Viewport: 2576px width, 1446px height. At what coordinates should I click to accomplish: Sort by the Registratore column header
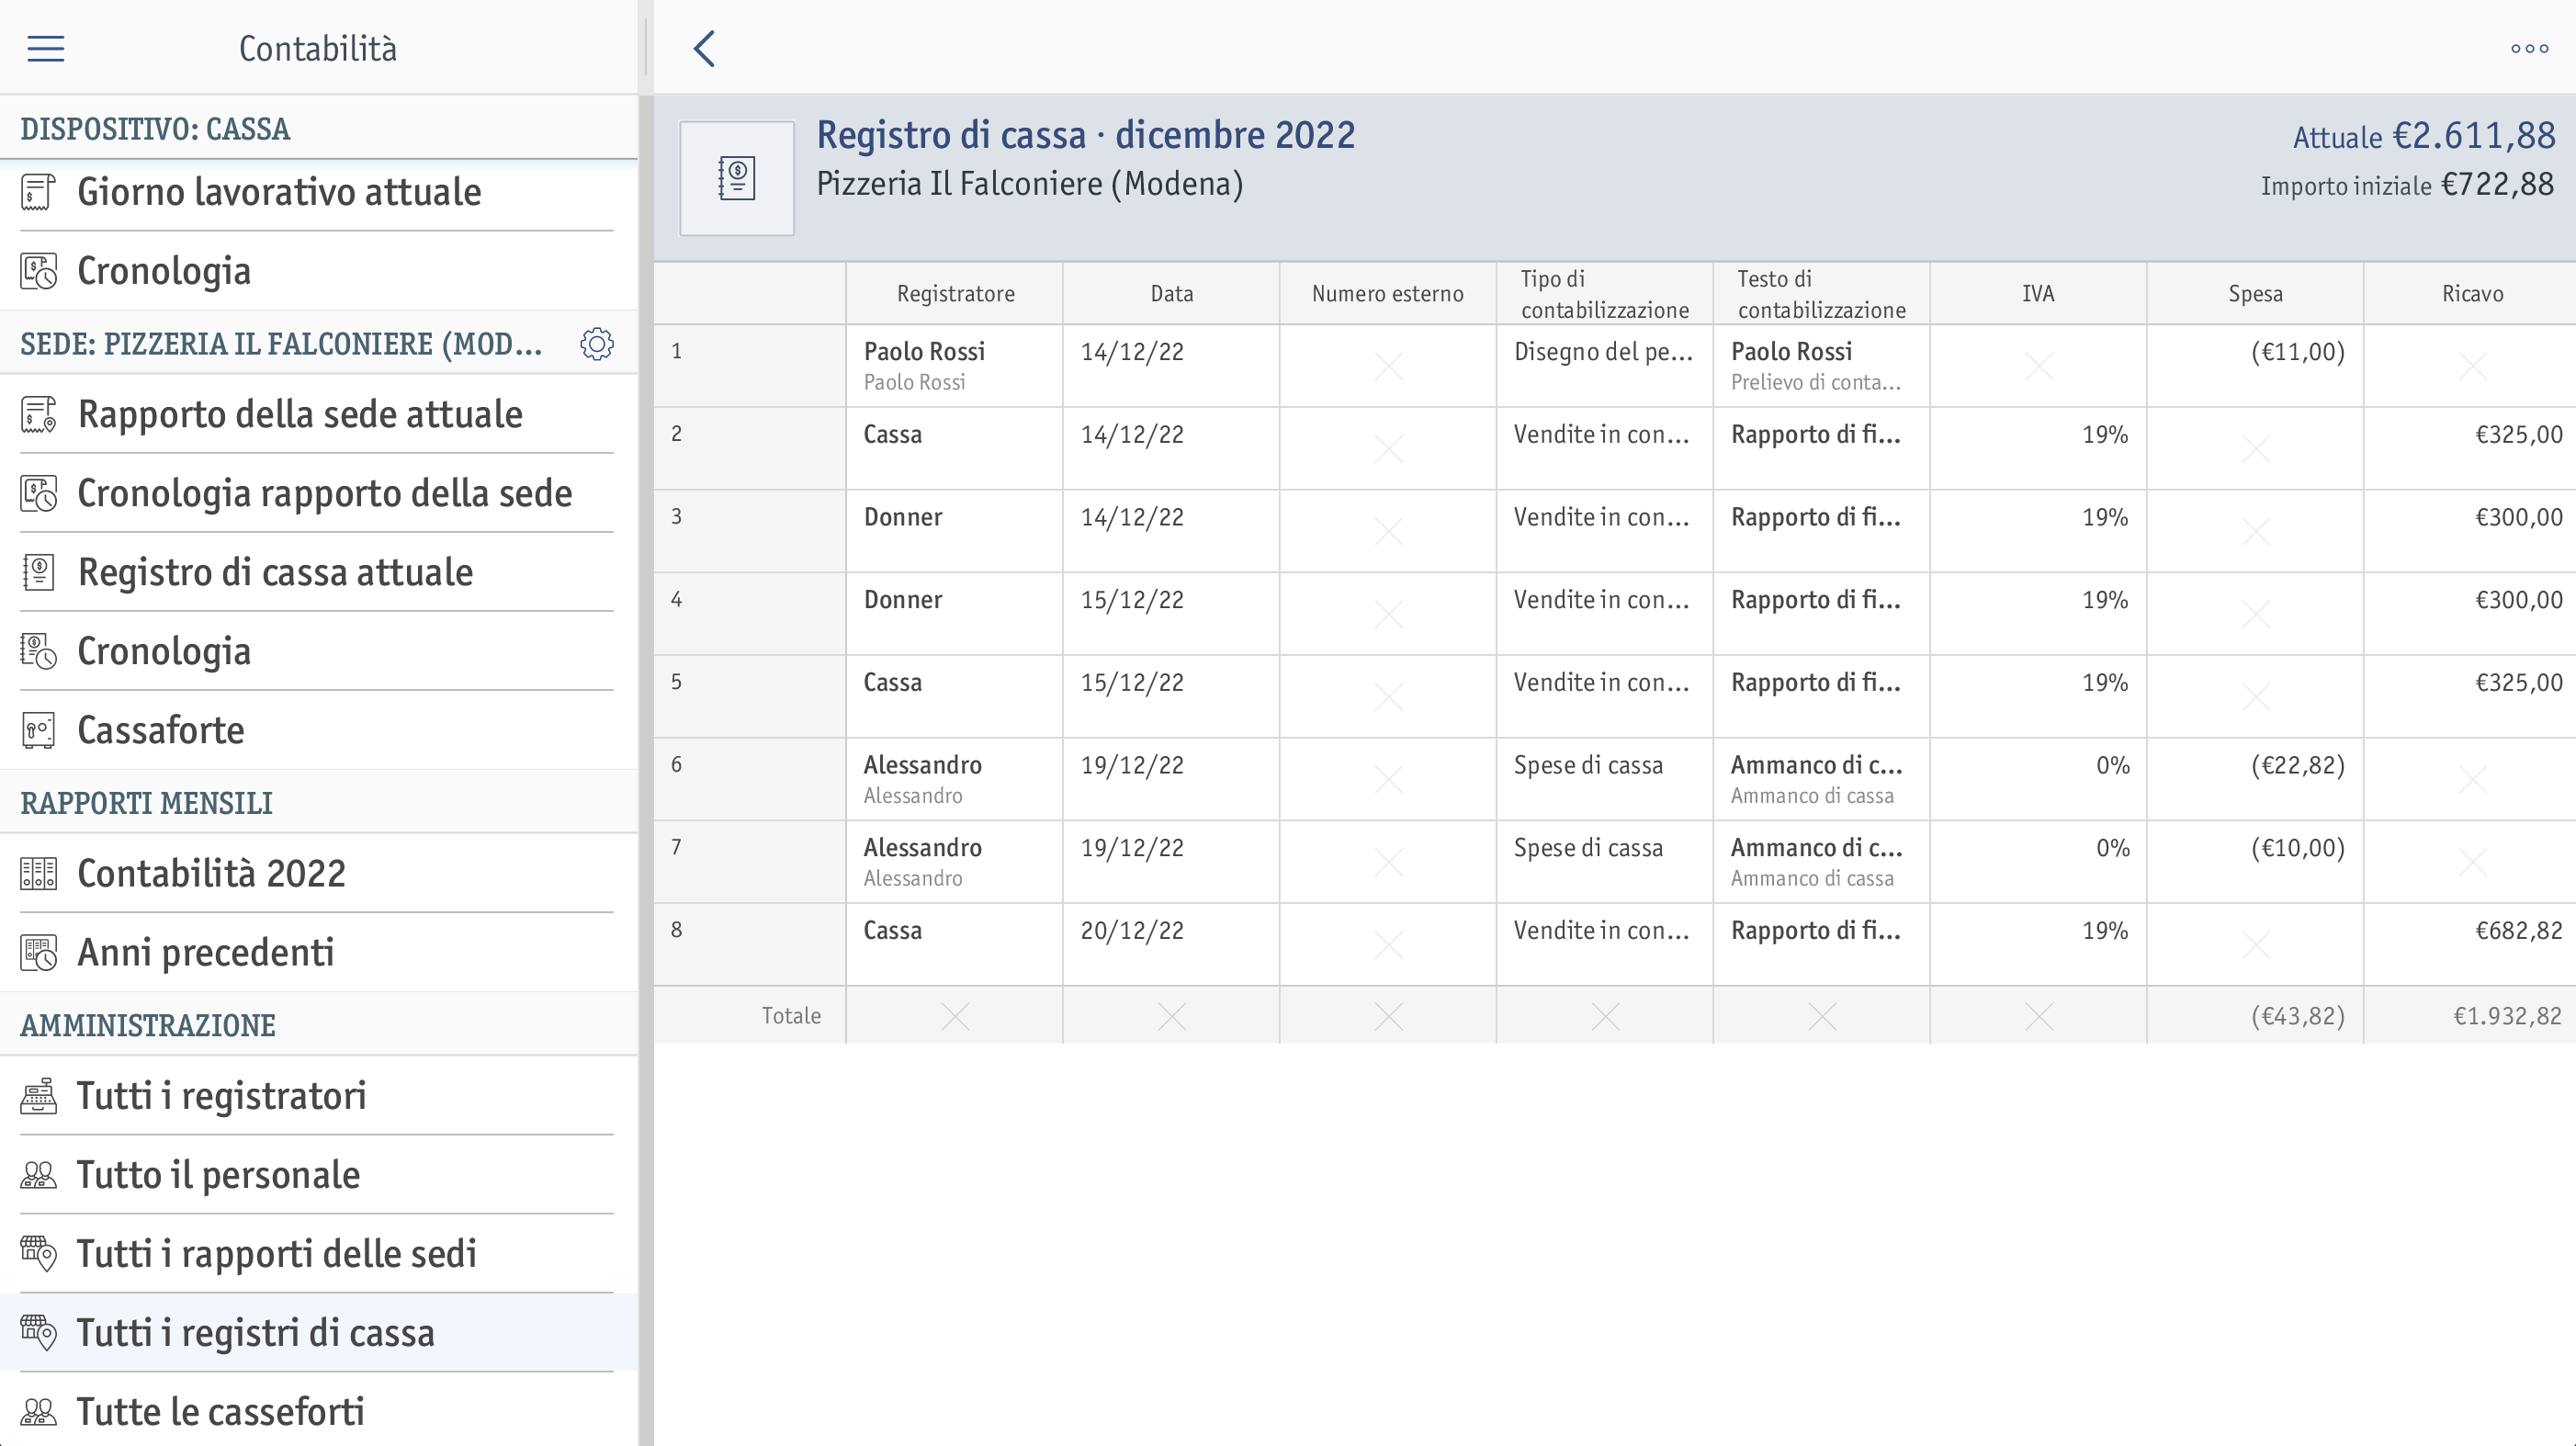pos(955,294)
